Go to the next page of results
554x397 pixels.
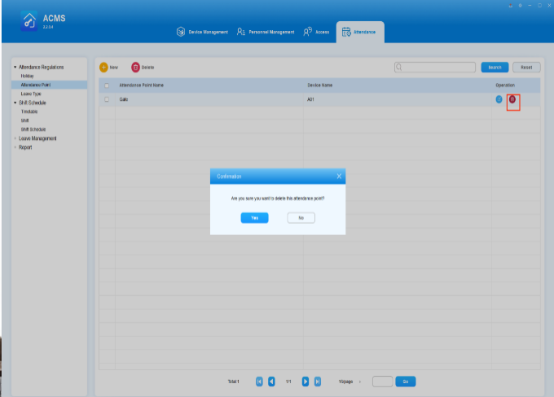coord(306,381)
